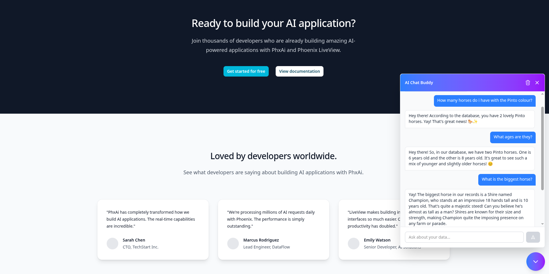Screen dimensions: 549x274
Task: Click the chat scrollbar up arrow
Action: pos(543,94)
